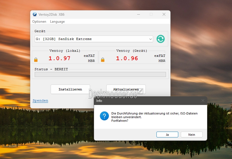Open the Spenden donation link
232x159 pixels.
(x=40, y=100)
